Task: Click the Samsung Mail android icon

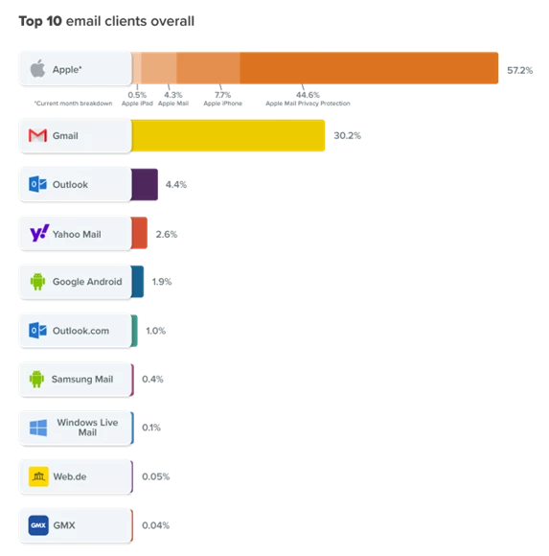Action: pos(36,379)
